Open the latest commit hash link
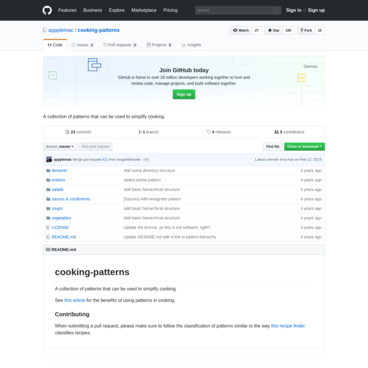This screenshot has width=368, height=368. pyautogui.click(x=286, y=160)
